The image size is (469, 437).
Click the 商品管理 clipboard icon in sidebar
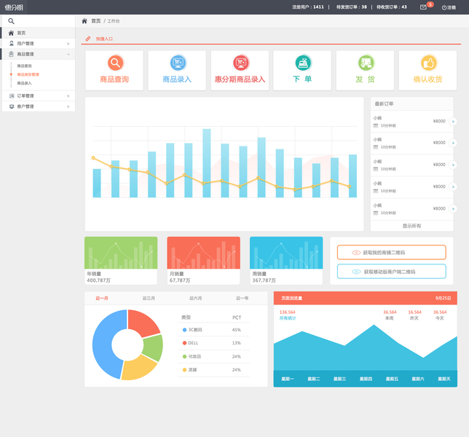(x=12, y=54)
